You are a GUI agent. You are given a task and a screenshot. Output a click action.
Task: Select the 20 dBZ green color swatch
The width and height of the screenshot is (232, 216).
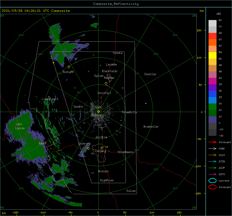pos(212,107)
